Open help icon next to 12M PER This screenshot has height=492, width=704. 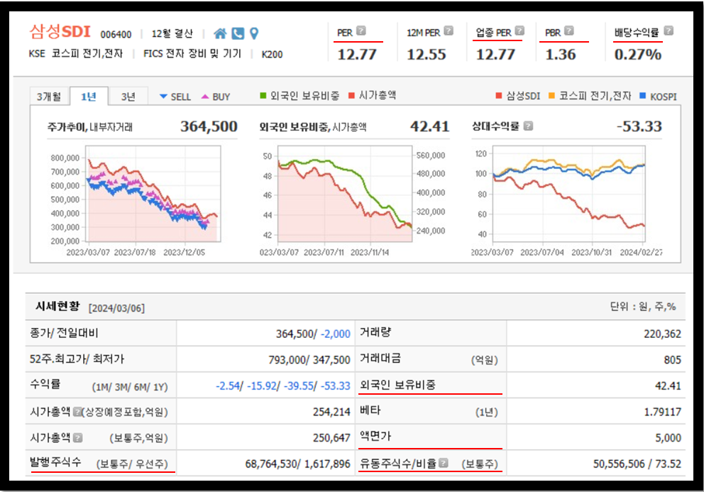[x=449, y=31]
